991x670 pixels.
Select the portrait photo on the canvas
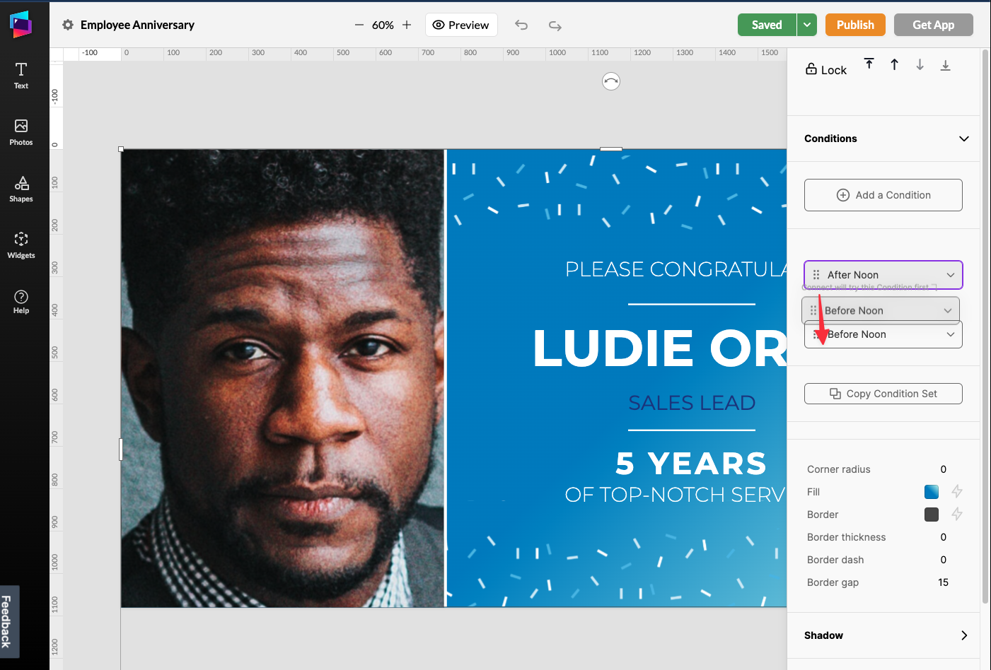click(283, 378)
